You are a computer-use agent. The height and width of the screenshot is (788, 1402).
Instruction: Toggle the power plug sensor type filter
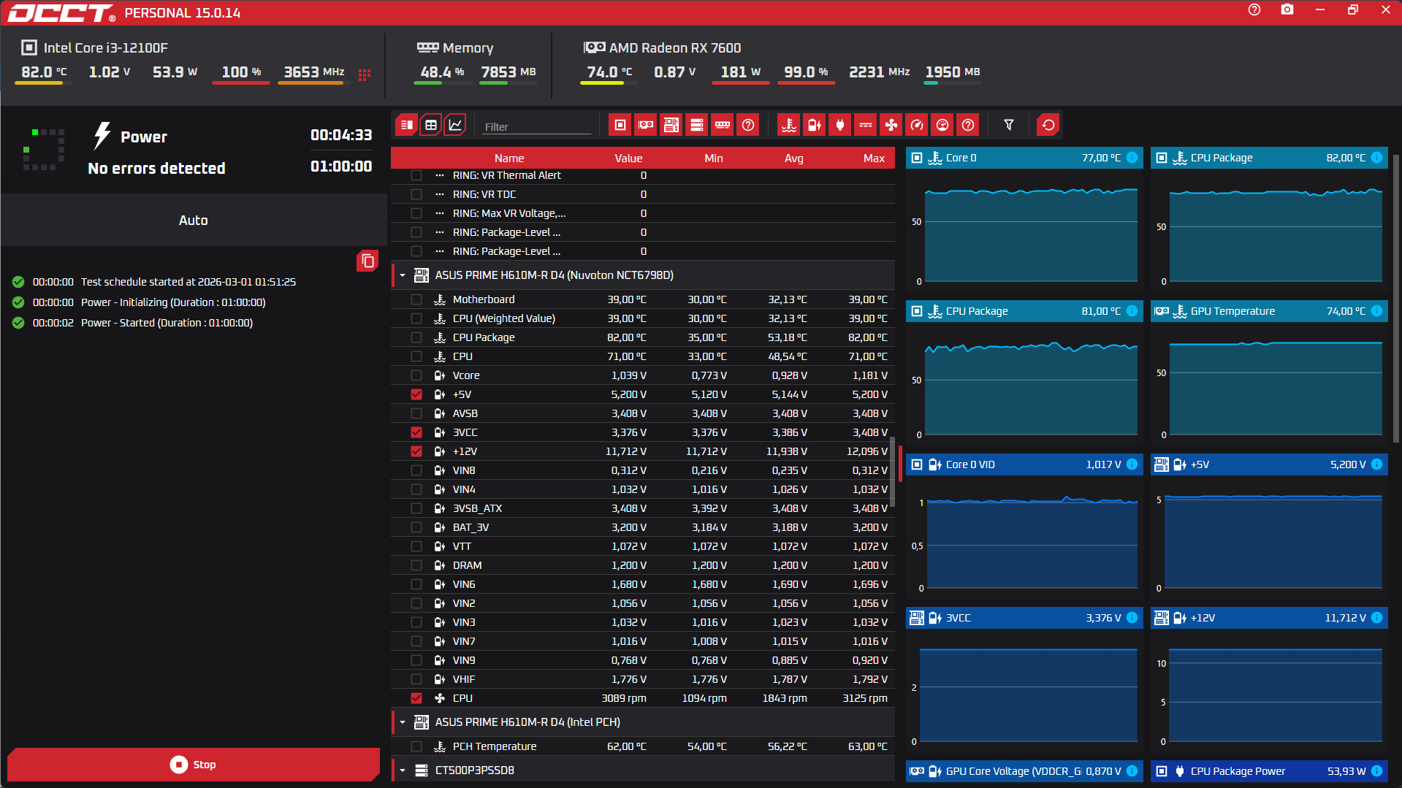click(x=840, y=125)
